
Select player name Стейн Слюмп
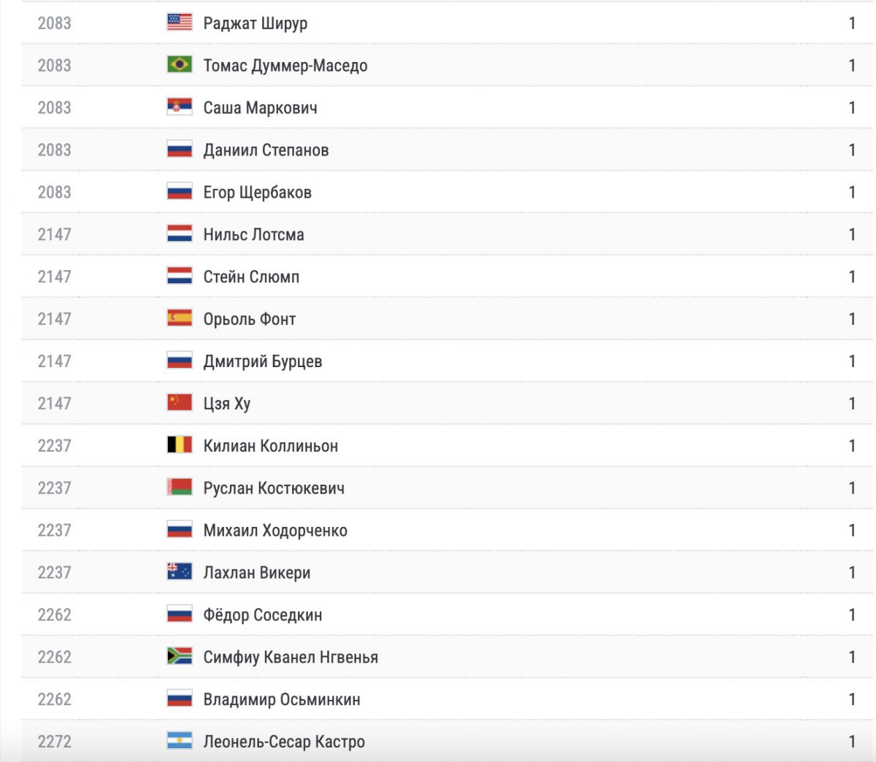(251, 277)
